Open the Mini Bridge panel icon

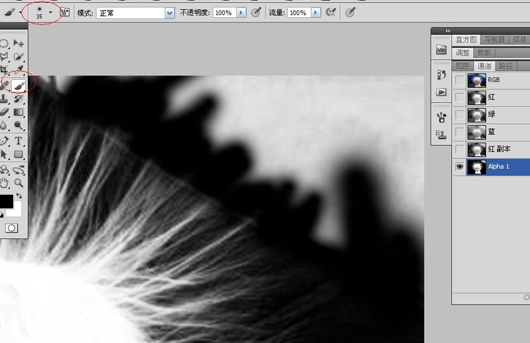(x=441, y=50)
